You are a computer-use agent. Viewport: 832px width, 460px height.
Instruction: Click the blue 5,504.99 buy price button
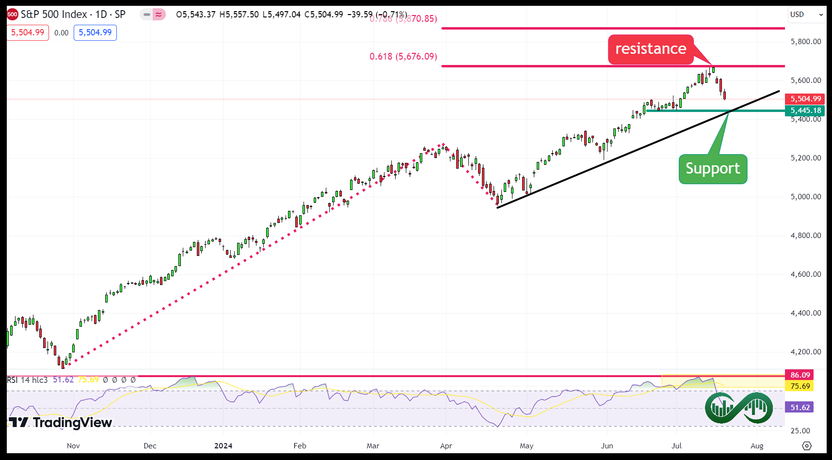click(x=95, y=32)
